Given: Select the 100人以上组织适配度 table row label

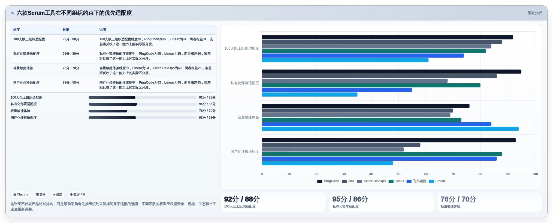Looking at the screenshot, I should tap(29, 39).
